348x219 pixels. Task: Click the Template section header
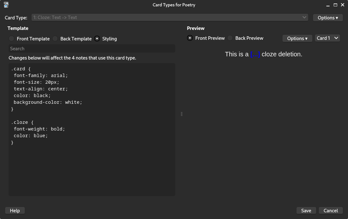pos(18,28)
